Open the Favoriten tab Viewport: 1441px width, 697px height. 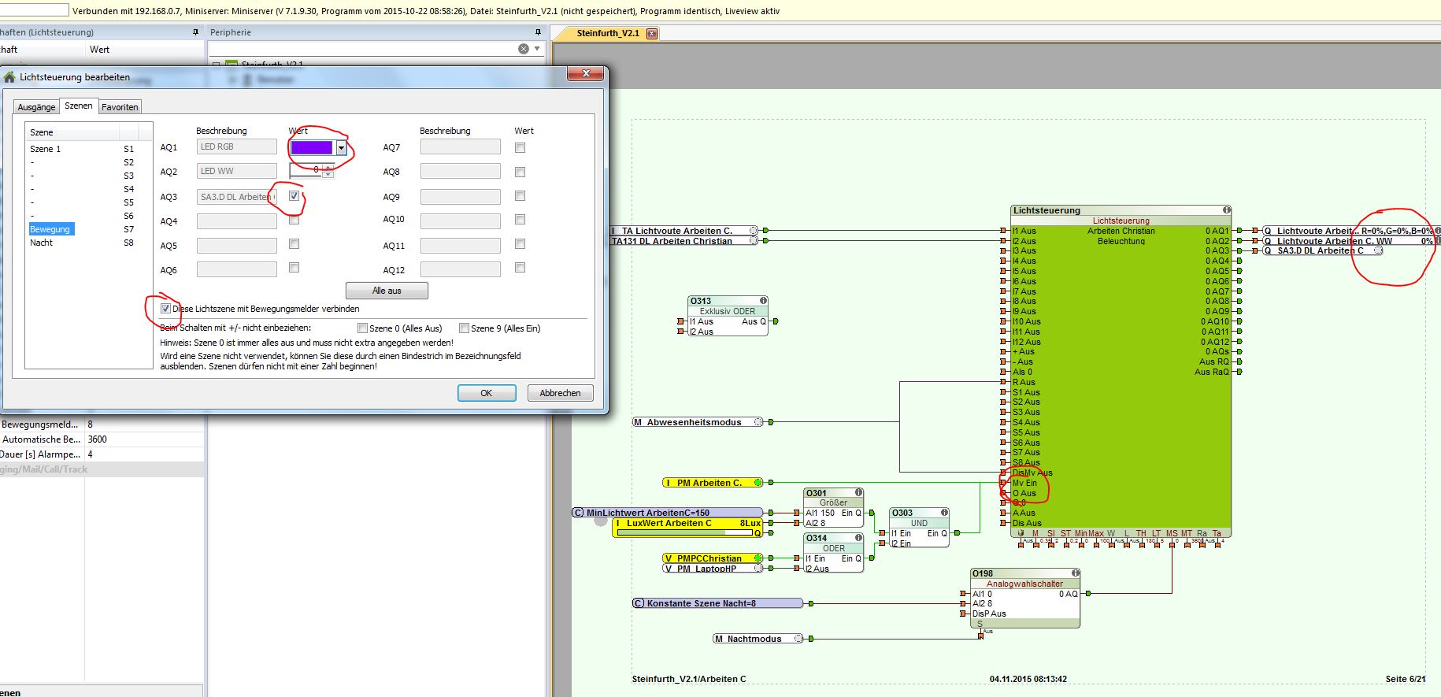120,107
